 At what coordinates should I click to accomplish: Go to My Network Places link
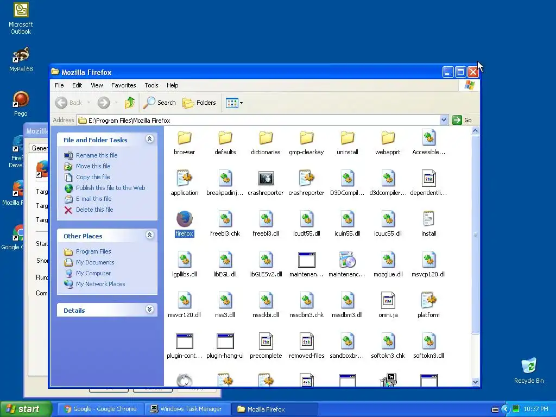100,284
